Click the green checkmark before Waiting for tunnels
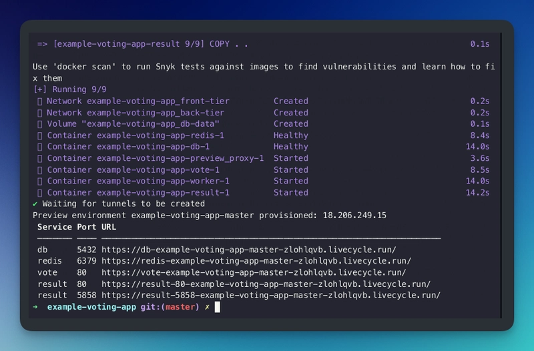The height and width of the screenshot is (351, 534). (35, 204)
